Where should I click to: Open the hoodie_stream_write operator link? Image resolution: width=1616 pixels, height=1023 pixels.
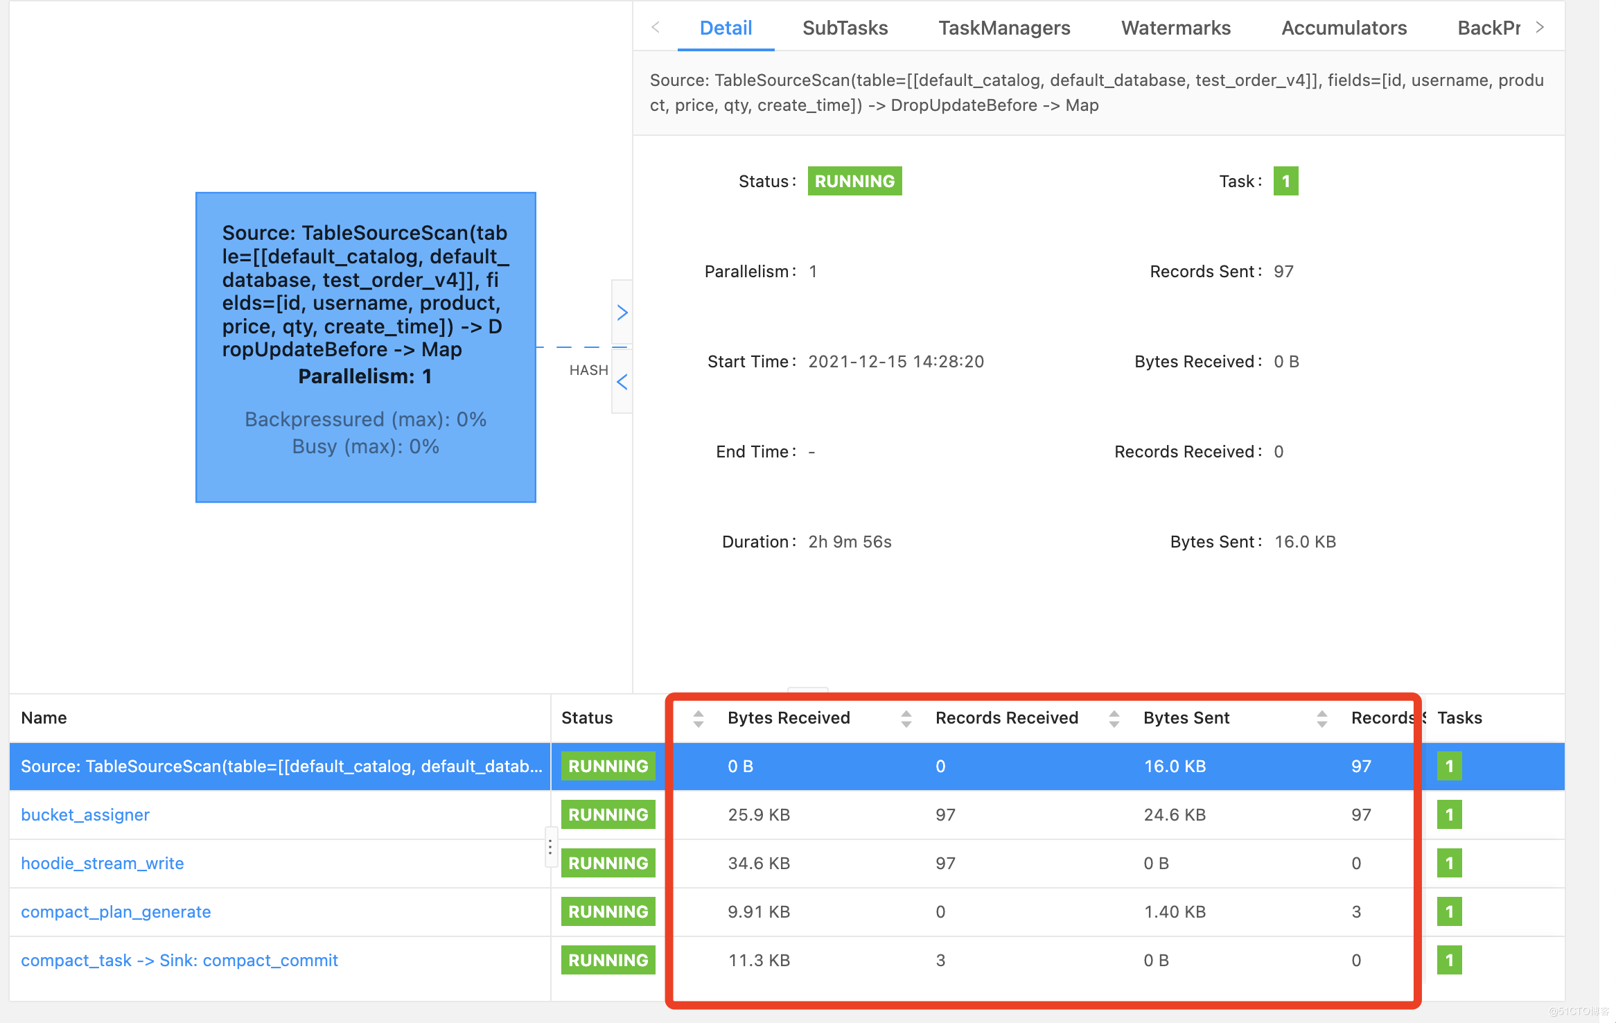(103, 863)
